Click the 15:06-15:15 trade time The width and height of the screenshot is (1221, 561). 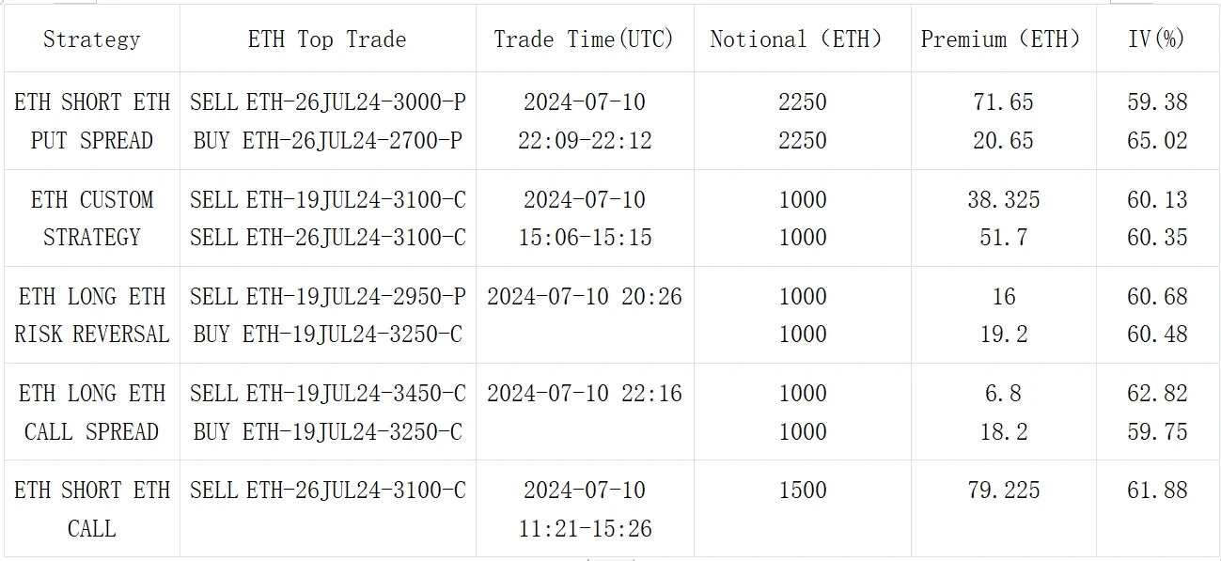click(585, 238)
